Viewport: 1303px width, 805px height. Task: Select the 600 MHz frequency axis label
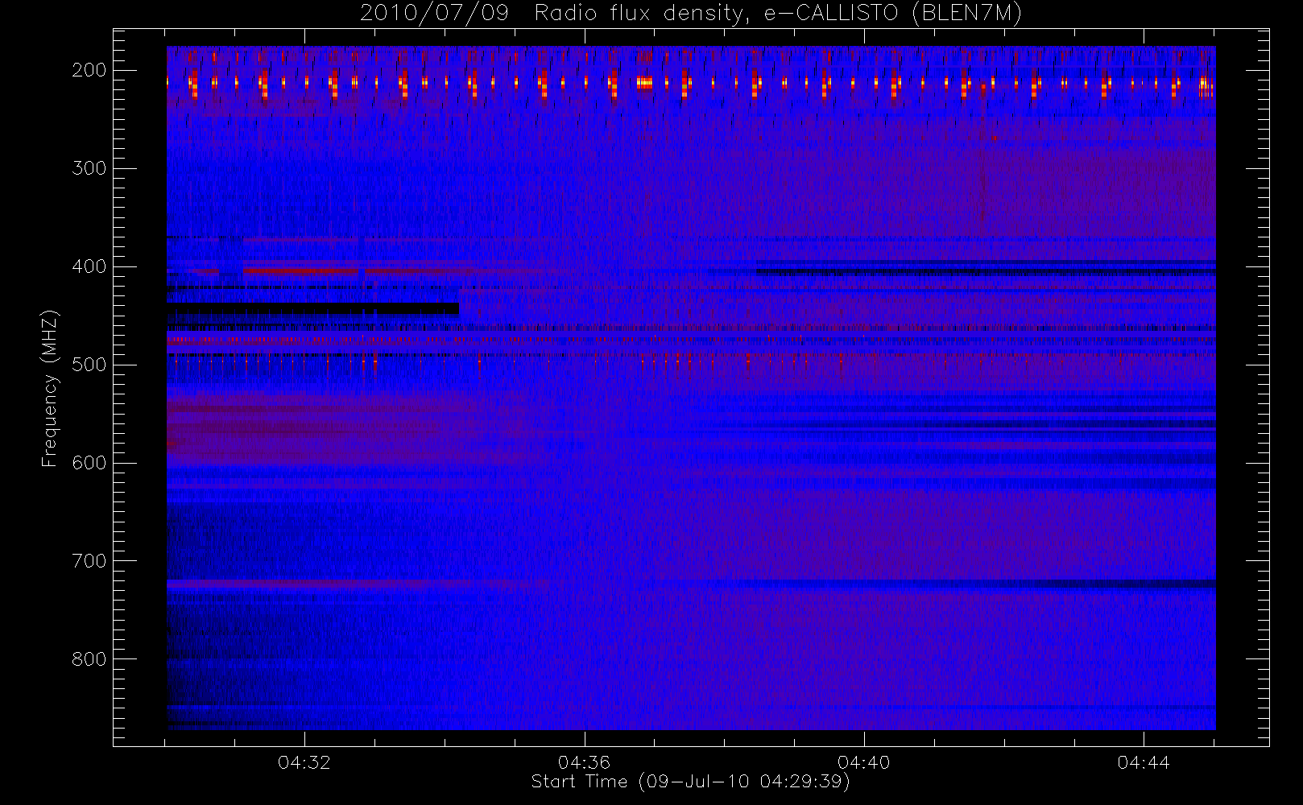tap(89, 463)
